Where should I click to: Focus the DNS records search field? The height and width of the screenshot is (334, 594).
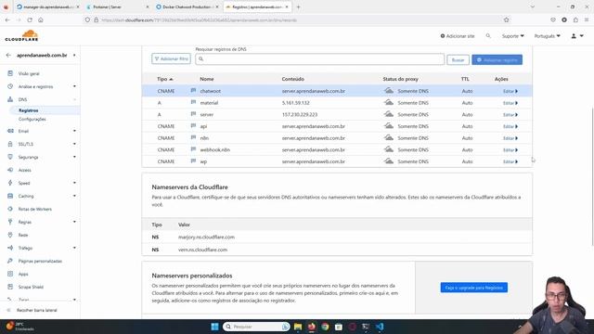319,59
